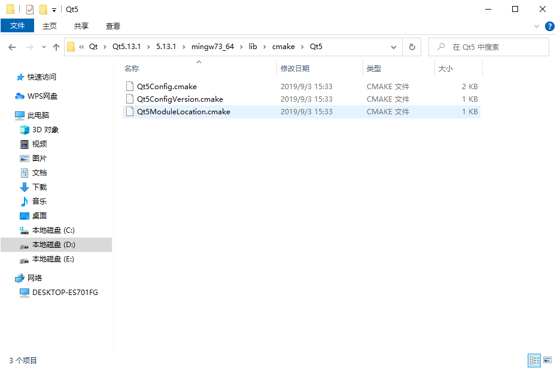557x368 pixels.
Task: Select Qt5ModuleLocation.cmake file
Action: click(302, 111)
